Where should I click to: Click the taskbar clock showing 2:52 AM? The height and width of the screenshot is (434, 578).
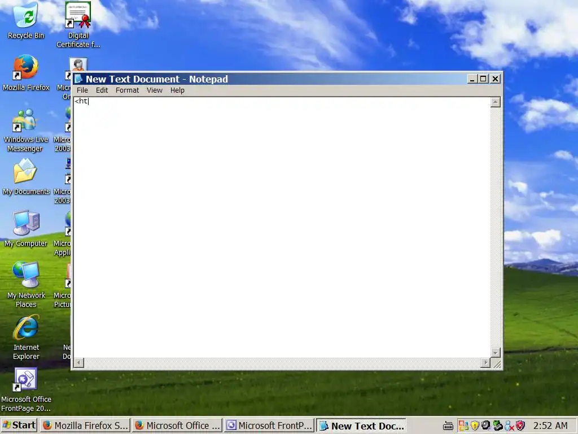550,426
